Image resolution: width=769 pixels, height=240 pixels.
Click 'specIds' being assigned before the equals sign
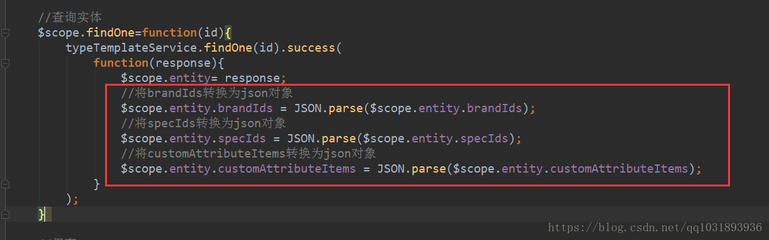242,138
